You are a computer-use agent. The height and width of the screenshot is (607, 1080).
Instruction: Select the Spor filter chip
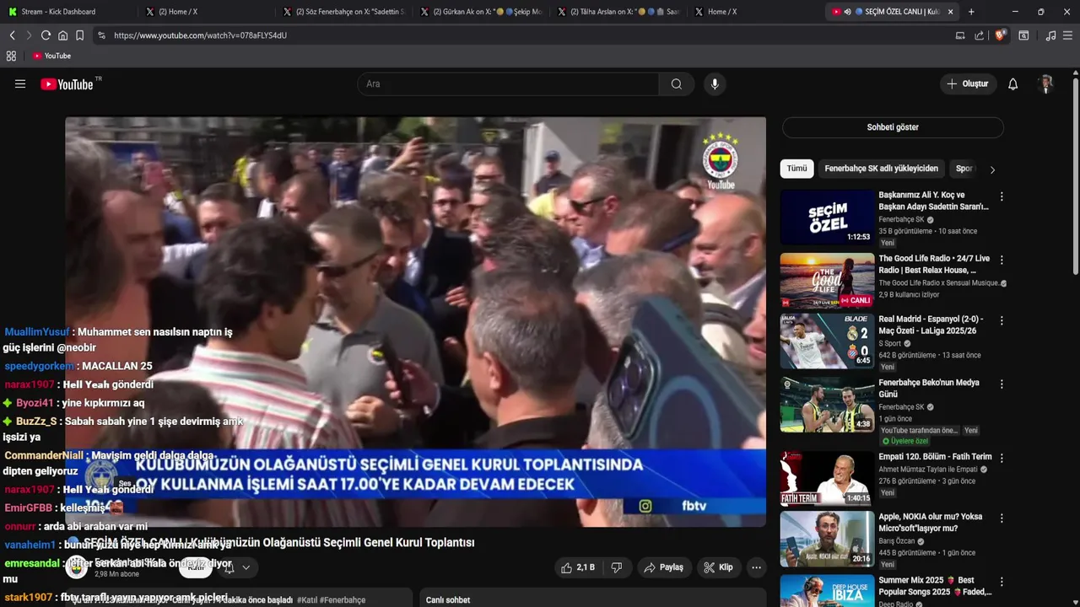pyautogui.click(x=964, y=169)
